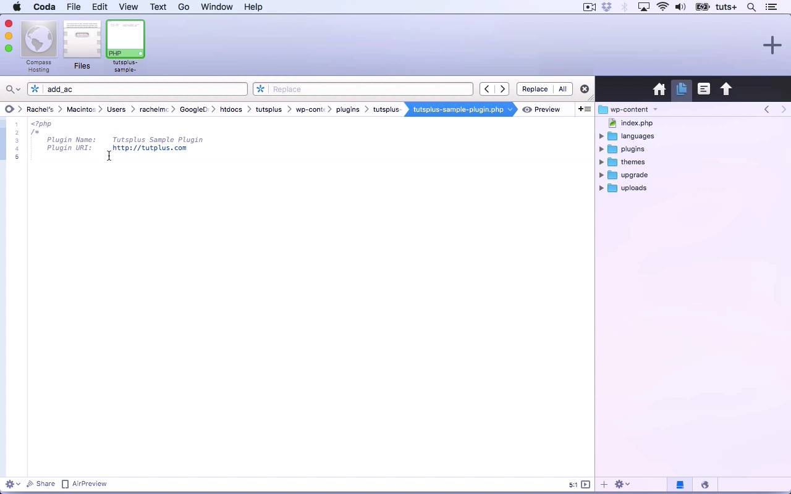Screen dimensions: 791x494
Task: Select Rachel's in the path bar
Action: 40,109
